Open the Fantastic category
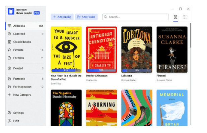 [x=26, y=79]
